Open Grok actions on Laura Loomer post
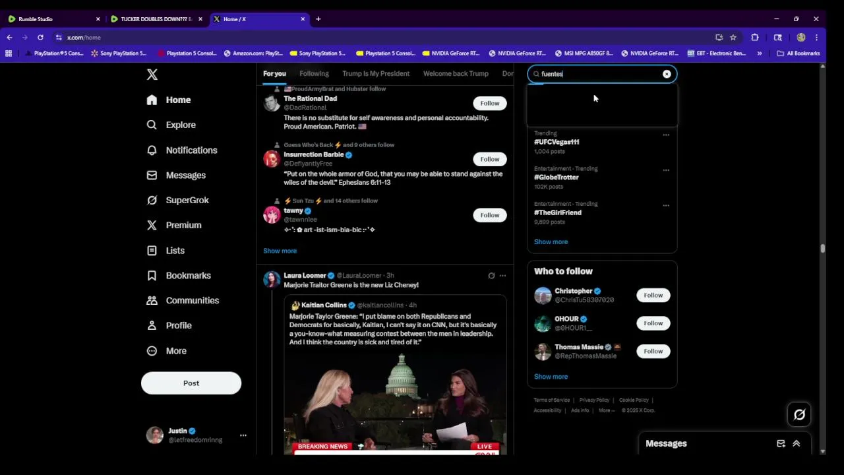The width and height of the screenshot is (844, 475). pyautogui.click(x=491, y=276)
